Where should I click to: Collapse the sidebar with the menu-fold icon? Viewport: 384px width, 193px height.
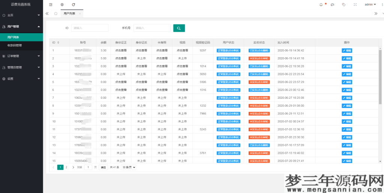click(51, 4)
